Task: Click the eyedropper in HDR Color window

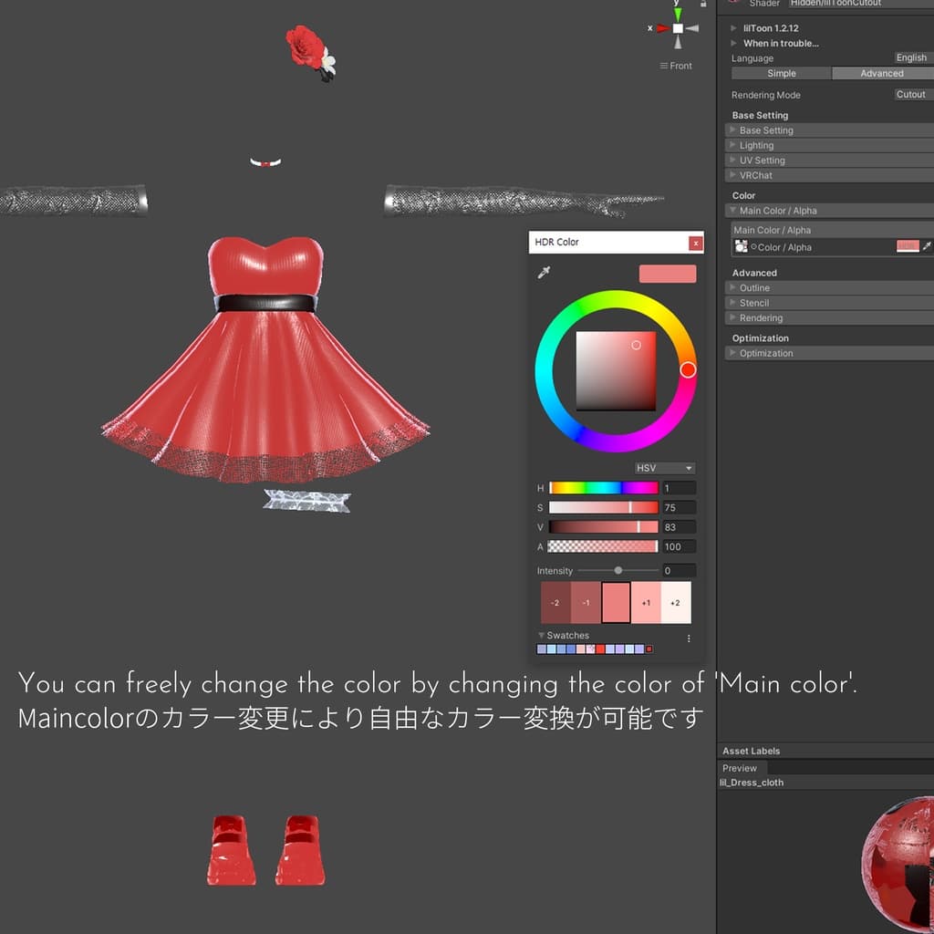Action: 545,273
